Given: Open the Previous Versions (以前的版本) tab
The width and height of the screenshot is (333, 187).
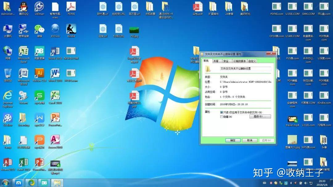Looking at the screenshot, I should click(x=239, y=61).
